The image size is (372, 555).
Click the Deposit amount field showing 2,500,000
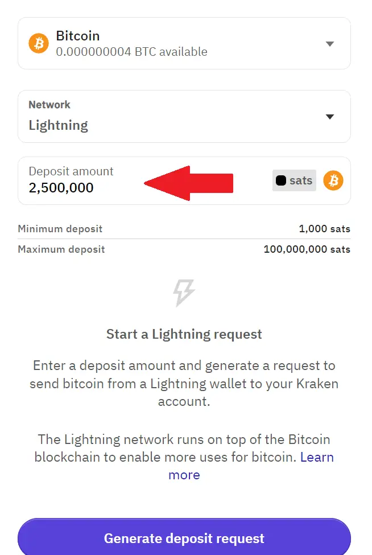click(61, 188)
